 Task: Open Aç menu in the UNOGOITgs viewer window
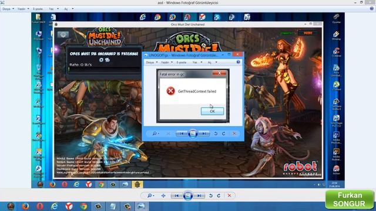tap(213, 62)
